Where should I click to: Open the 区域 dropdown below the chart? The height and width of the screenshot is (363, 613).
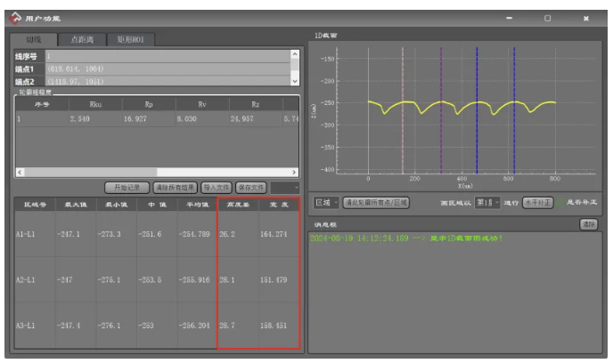pyautogui.click(x=324, y=202)
